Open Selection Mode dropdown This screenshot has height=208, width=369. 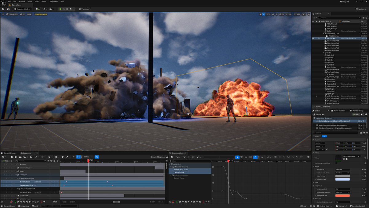23,9
